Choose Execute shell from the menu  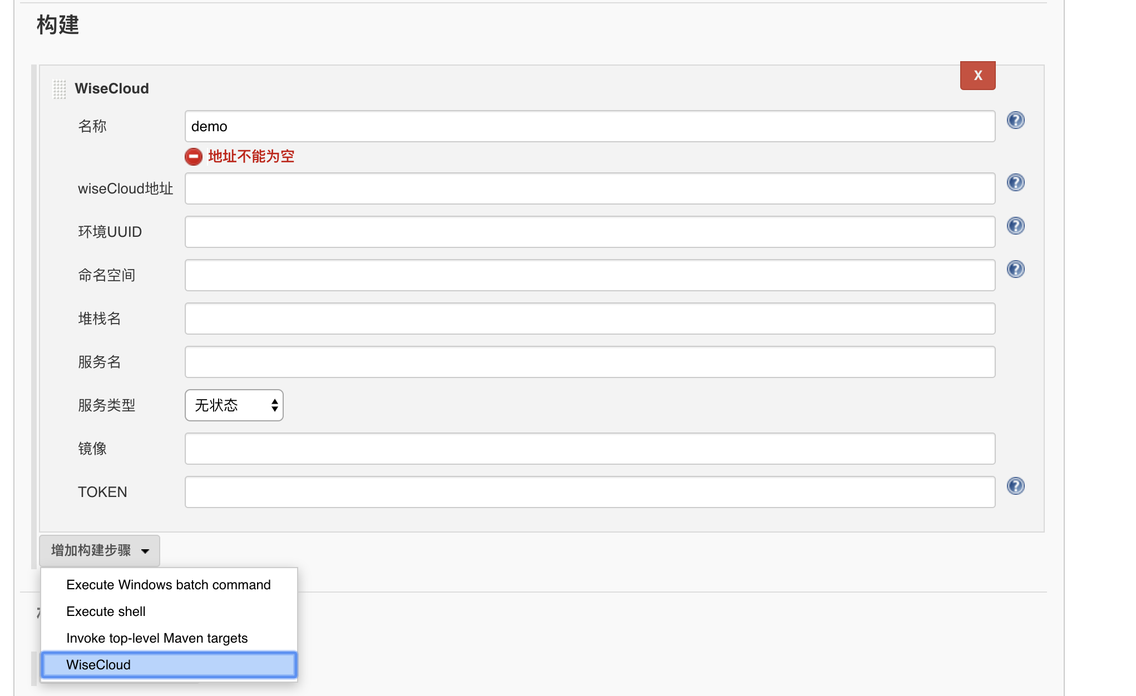click(106, 612)
